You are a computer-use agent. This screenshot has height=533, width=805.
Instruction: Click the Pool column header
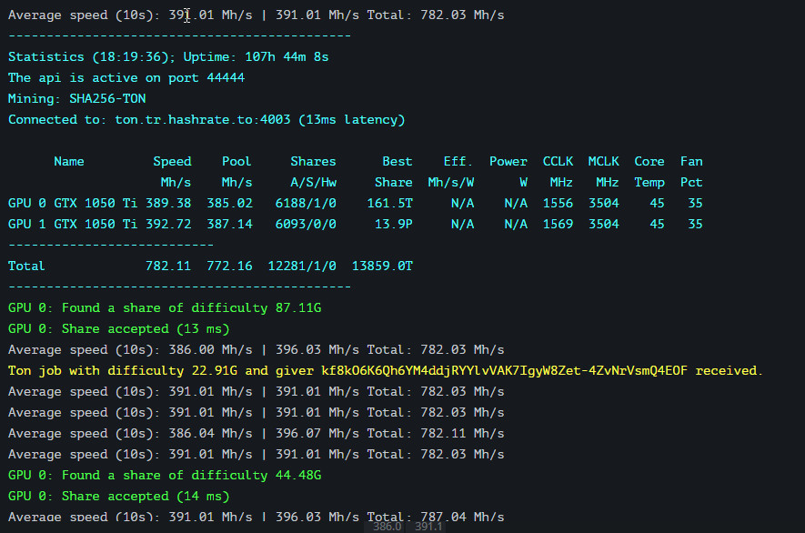[x=236, y=162]
